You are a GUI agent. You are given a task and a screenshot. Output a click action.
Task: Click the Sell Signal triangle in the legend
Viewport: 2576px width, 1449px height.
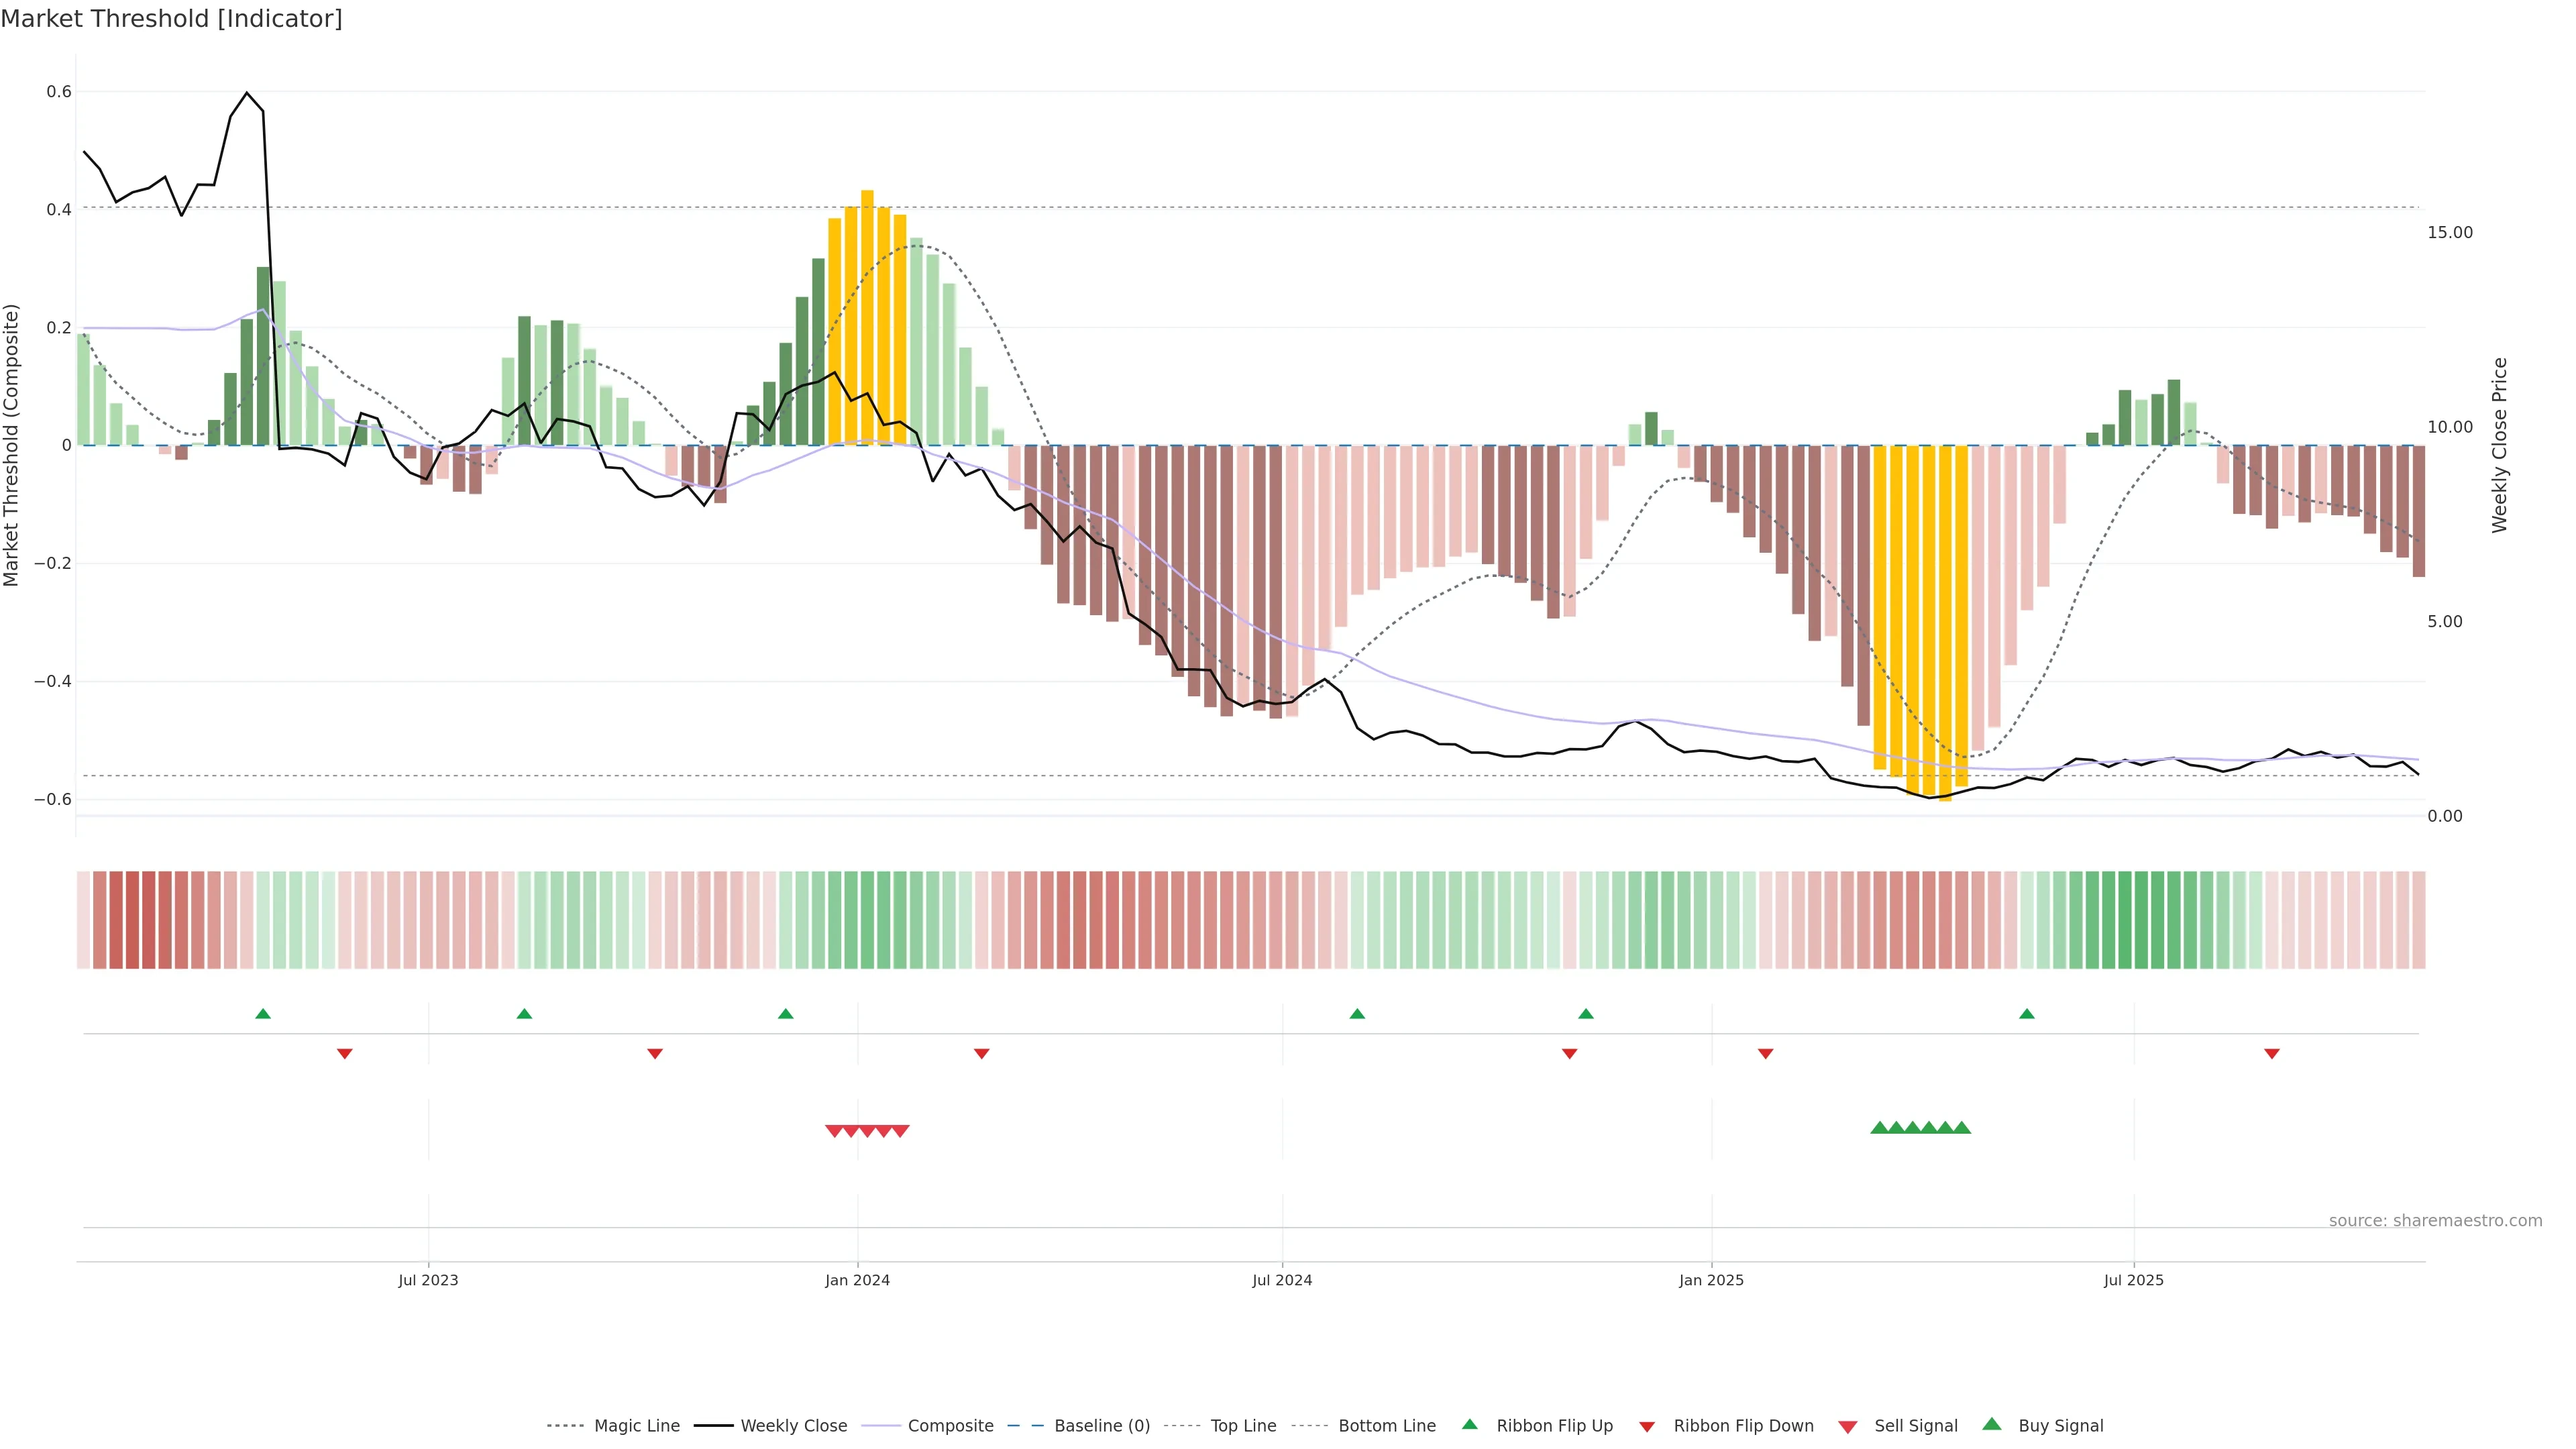1848,1427
